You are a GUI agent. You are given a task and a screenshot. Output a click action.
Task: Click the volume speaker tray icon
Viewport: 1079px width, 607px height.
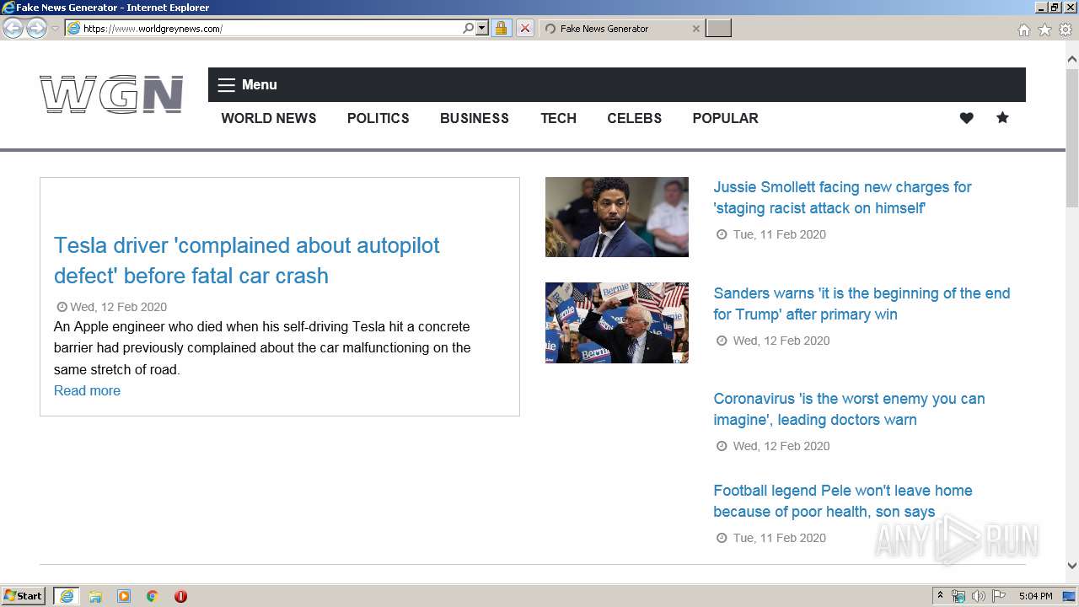pos(979,596)
